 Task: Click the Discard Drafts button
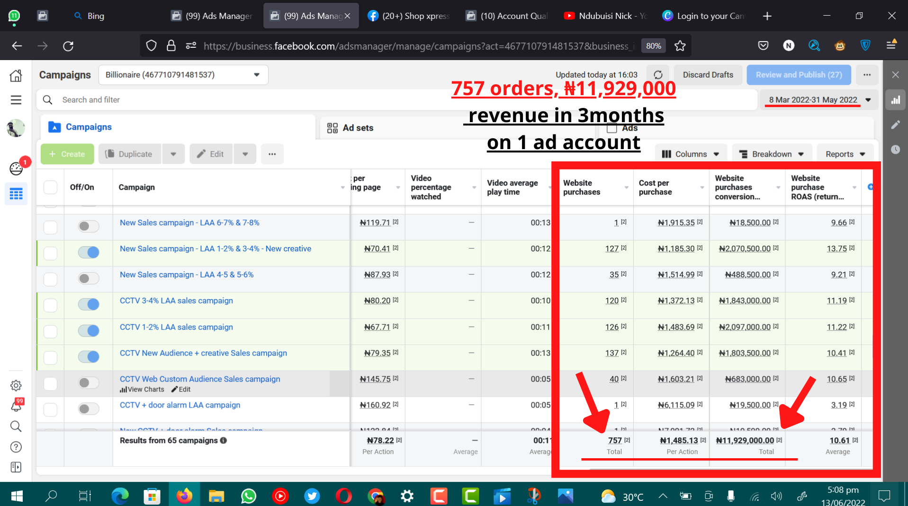[x=708, y=75]
